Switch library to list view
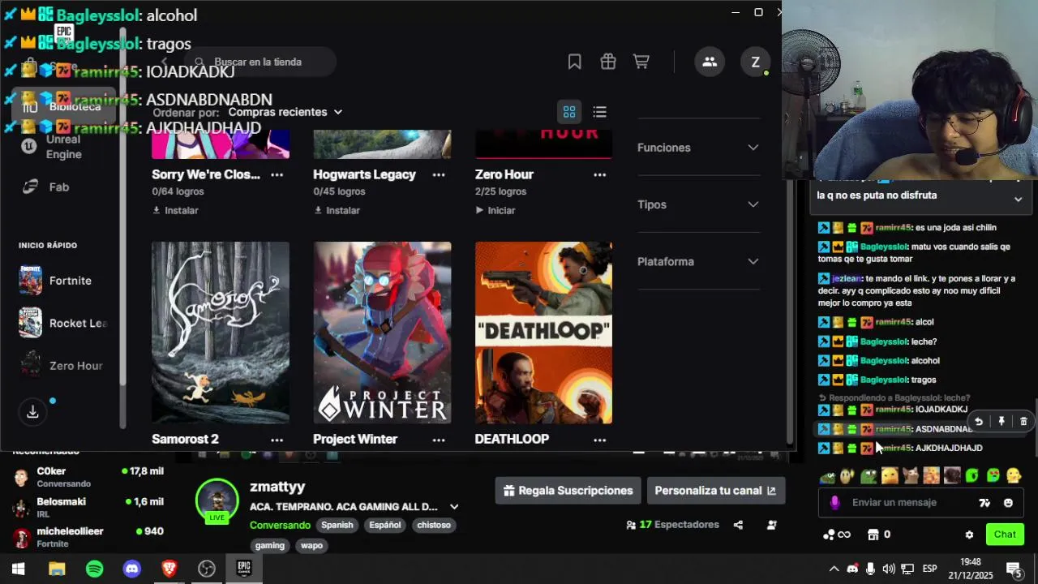1038x584 pixels. tap(599, 112)
